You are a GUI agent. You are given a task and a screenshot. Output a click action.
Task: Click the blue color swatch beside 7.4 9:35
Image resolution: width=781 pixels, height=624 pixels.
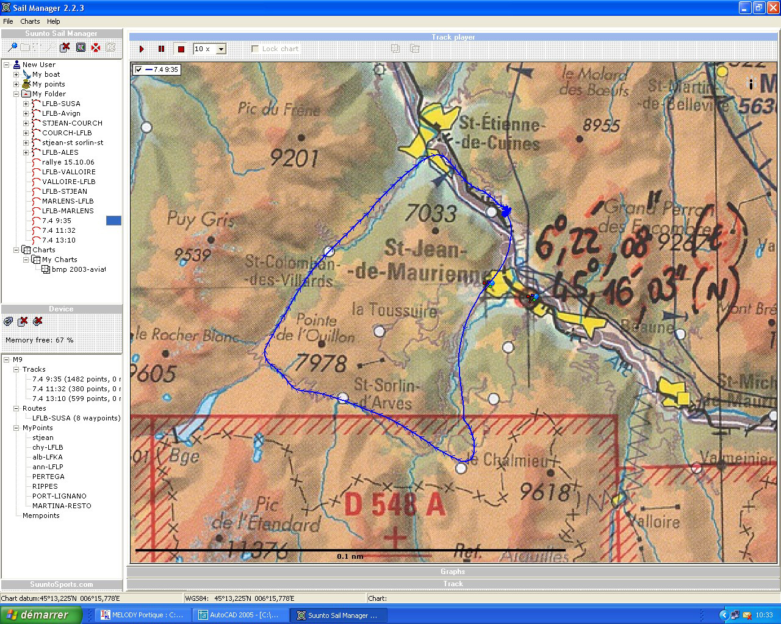tap(113, 221)
